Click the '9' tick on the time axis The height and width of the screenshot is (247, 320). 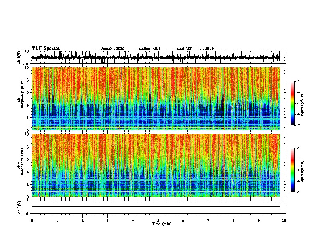click(259, 220)
